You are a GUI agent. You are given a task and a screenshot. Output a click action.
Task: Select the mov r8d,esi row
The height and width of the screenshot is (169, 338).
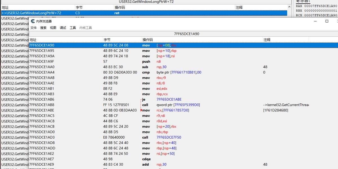(184, 121)
